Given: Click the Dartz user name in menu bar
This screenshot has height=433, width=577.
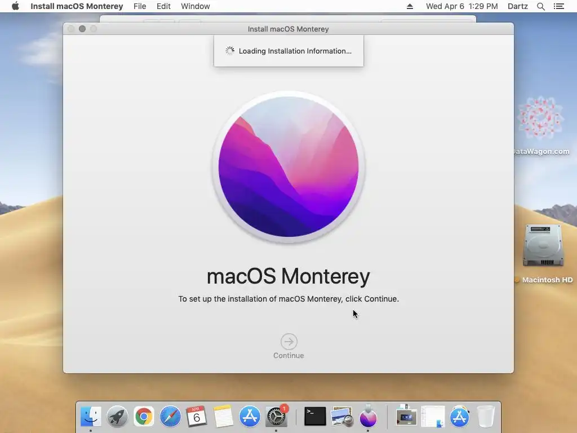Looking at the screenshot, I should click(518, 6).
